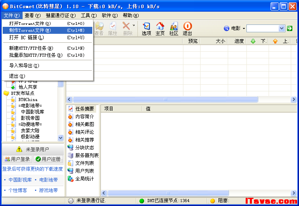Open the 软件(S) menu

coord(110,16)
